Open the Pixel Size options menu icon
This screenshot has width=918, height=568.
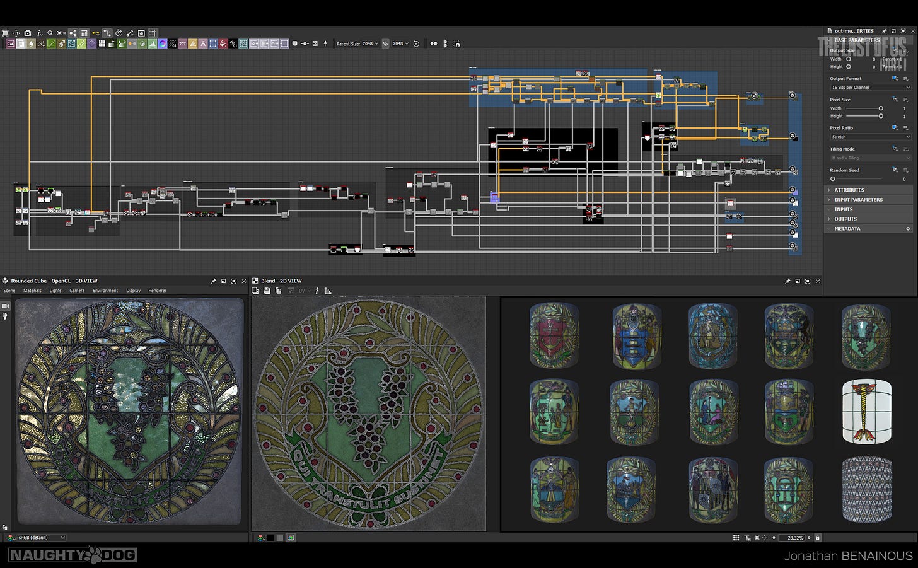pyautogui.click(x=906, y=100)
